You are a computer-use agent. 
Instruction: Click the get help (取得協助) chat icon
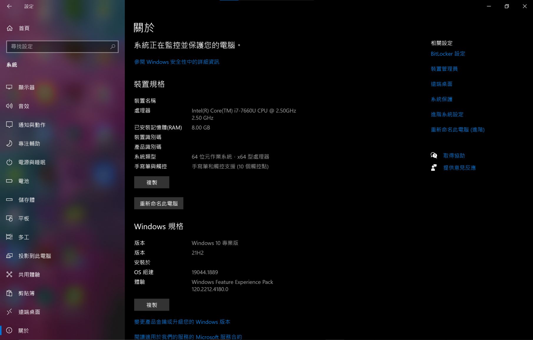point(434,155)
